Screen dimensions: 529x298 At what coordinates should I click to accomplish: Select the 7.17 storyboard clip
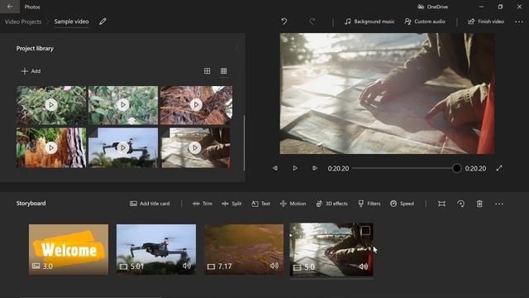coord(244,249)
